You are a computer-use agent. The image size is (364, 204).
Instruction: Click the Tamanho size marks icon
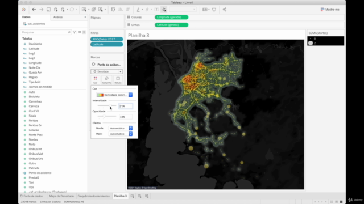point(106,80)
